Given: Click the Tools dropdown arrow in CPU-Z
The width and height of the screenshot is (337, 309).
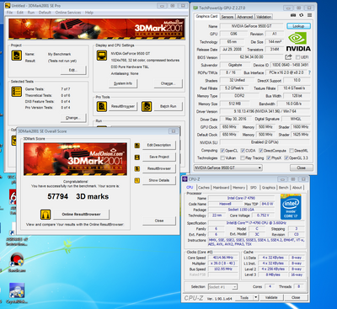Looking at the screenshot, I should pyautogui.click(x=256, y=297).
